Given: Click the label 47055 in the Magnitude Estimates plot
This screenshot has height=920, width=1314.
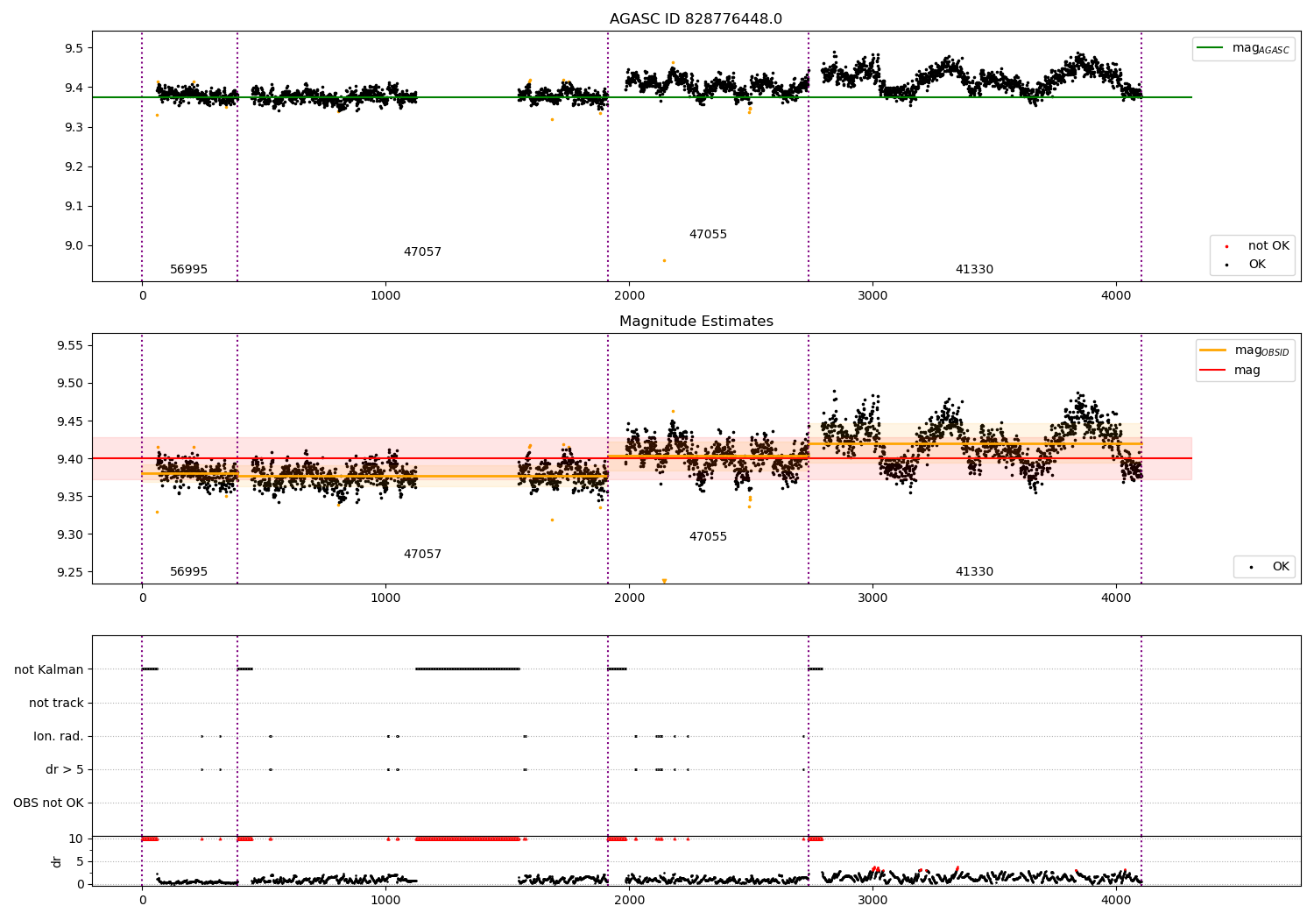Looking at the screenshot, I should (708, 537).
